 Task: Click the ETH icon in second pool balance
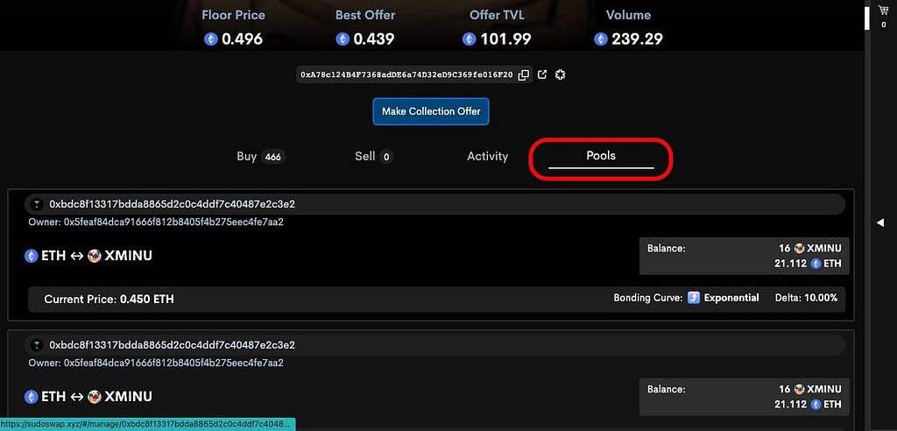tap(816, 405)
